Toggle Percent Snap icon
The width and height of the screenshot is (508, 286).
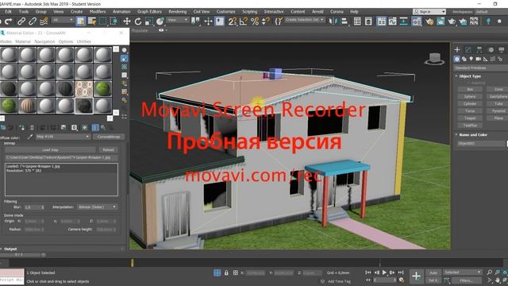[255, 21]
